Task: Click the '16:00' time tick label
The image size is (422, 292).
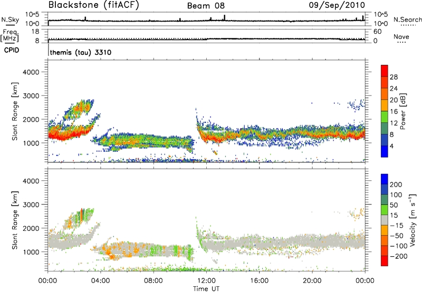Action: pyautogui.click(x=259, y=281)
